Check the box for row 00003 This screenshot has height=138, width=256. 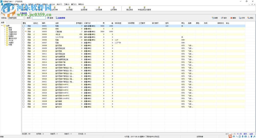pos(24,31)
